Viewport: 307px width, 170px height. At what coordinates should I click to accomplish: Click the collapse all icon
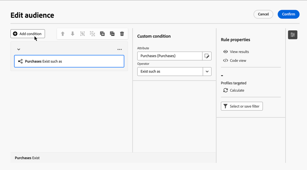click(112, 34)
